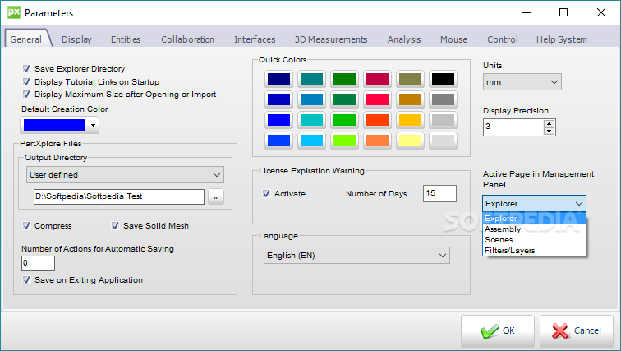
Task: Open the Units mm dropdown
Action: [x=522, y=82]
